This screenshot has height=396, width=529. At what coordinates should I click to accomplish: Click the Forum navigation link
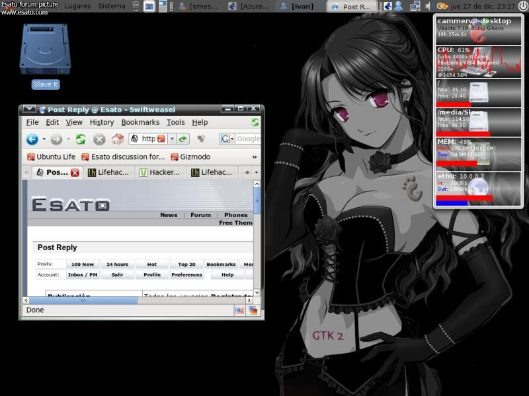(x=201, y=215)
